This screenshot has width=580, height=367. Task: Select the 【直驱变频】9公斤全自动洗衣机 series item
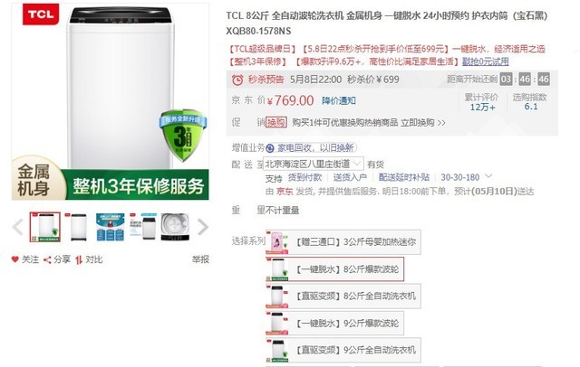343,350
